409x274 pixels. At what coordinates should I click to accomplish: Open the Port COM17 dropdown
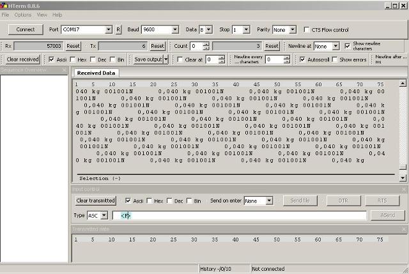pyautogui.click(x=109, y=30)
